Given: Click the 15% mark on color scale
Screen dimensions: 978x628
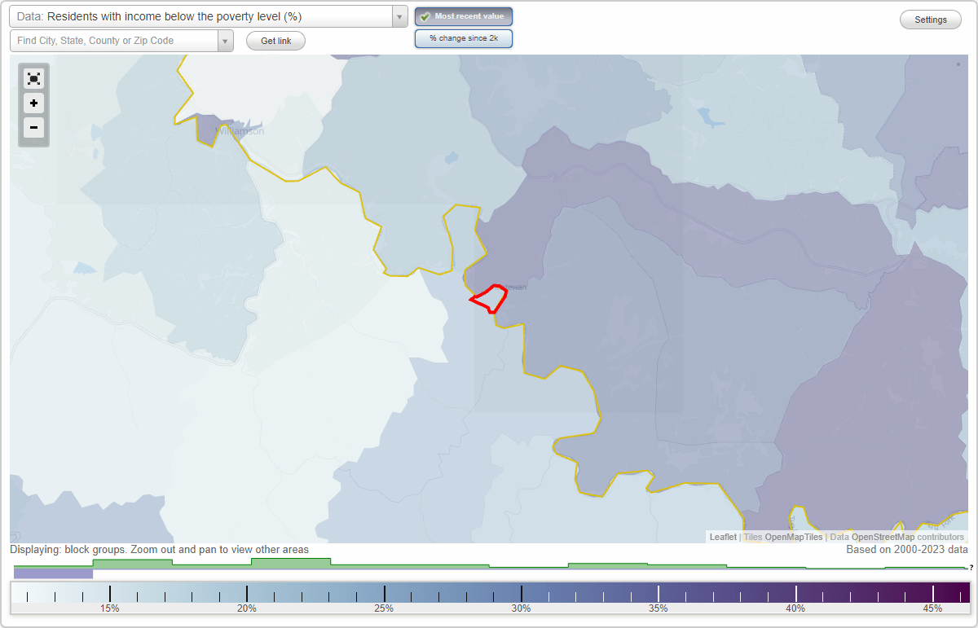Looking at the screenshot, I should [x=110, y=608].
